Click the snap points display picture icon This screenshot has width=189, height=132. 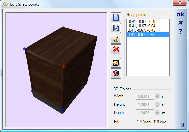point(116,63)
